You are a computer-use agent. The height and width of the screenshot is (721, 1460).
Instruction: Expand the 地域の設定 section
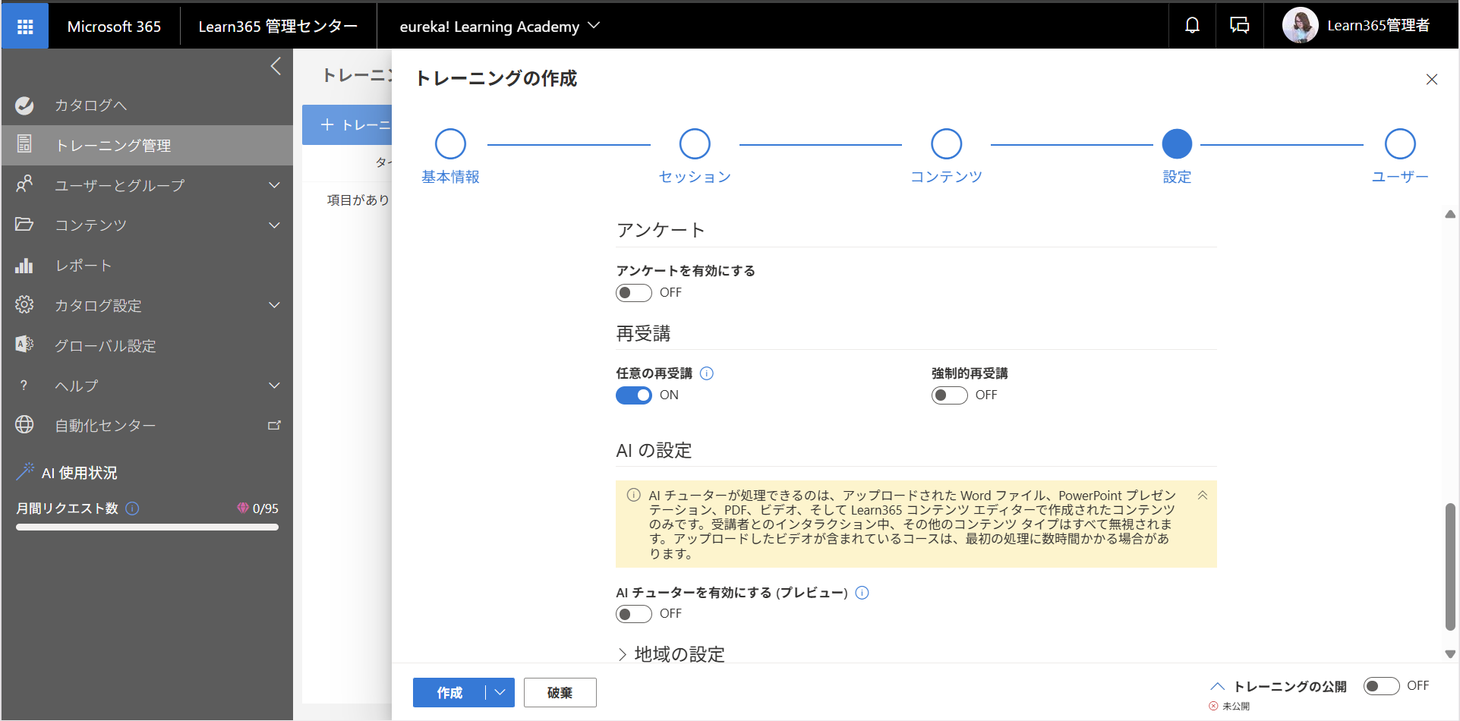click(671, 654)
